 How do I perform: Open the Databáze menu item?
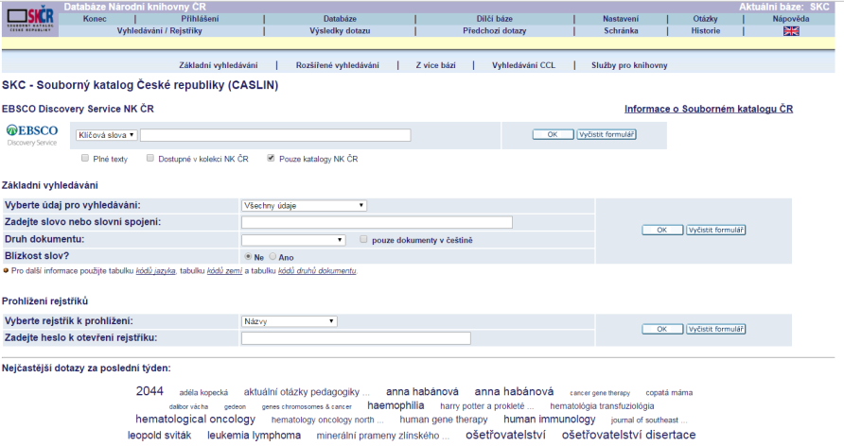[x=340, y=19]
